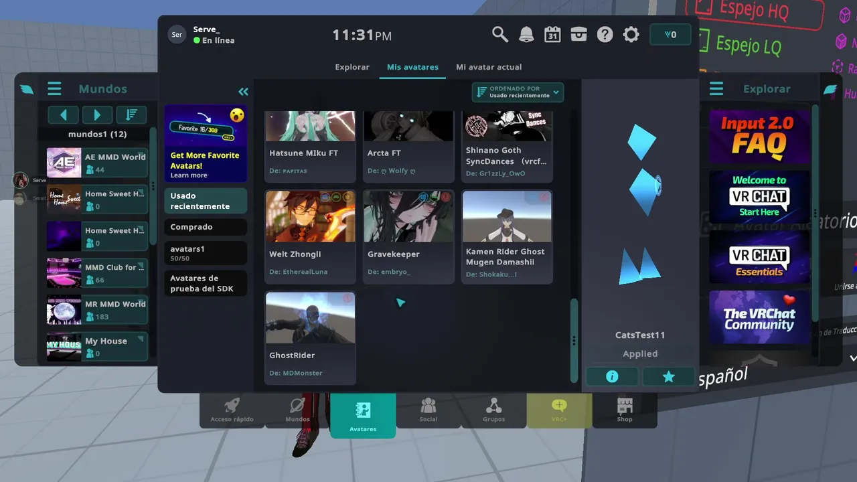Select Kamen Rider Ghost Mugen Damashii card
Viewport: 857px width, 482px height.
click(x=507, y=236)
